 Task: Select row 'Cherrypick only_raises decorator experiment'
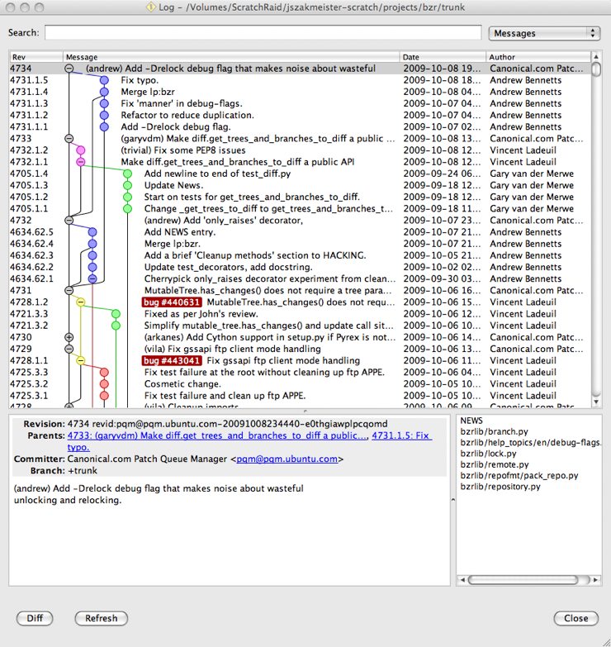tap(301, 279)
